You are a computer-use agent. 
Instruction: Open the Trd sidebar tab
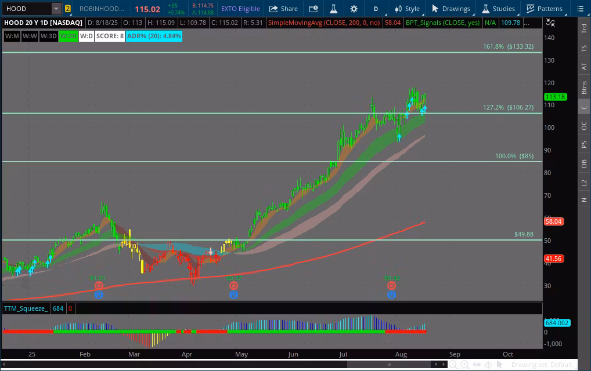[x=584, y=29]
